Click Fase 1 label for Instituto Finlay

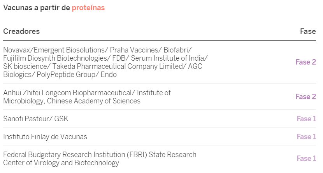[306, 136]
